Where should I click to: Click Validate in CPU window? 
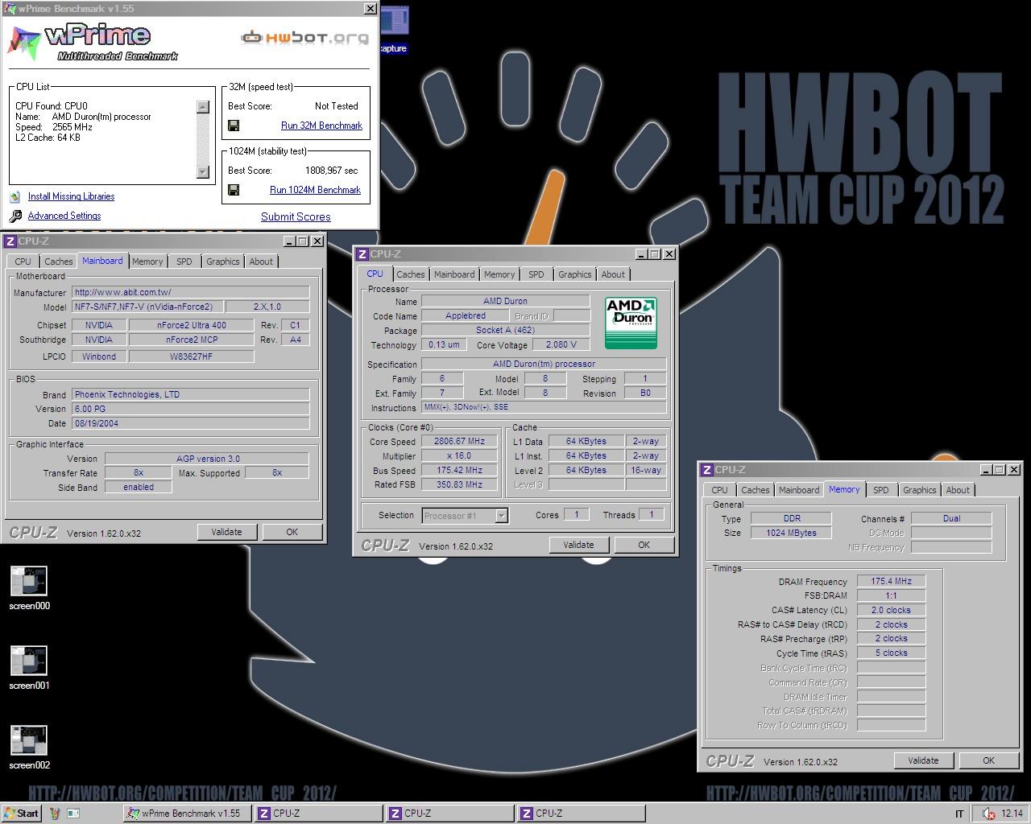pyautogui.click(x=578, y=545)
